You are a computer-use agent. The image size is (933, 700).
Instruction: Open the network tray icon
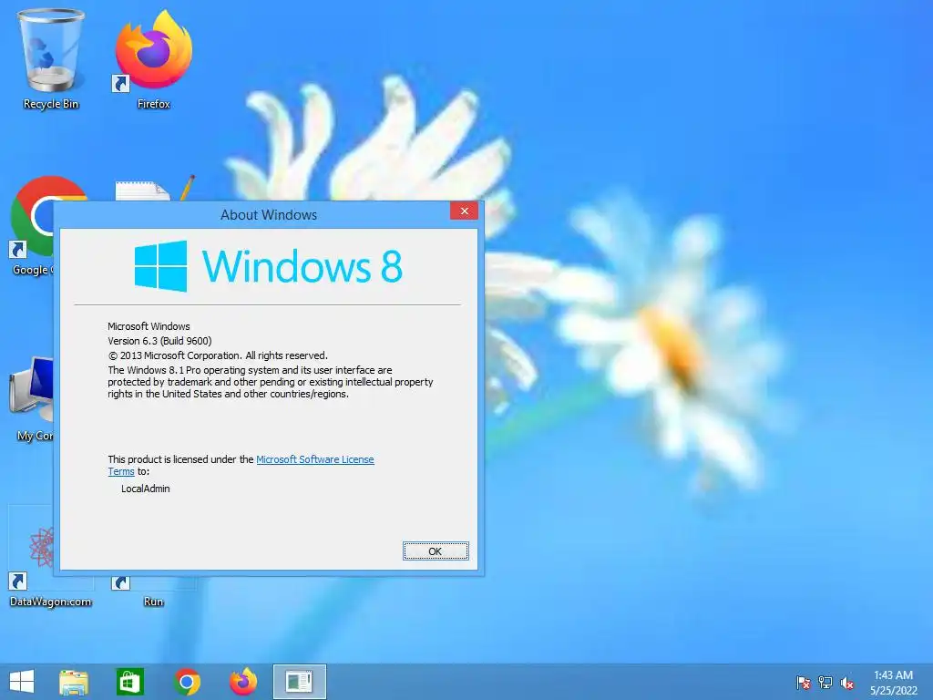pyautogui.click(x=825, y=683)
